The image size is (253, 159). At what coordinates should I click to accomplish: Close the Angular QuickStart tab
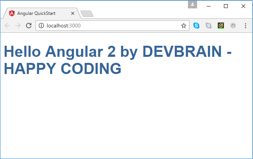click(73, 13)
